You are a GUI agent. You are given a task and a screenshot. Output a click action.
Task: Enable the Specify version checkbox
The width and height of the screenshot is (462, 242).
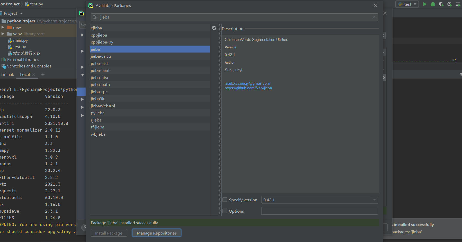(225, 200)
